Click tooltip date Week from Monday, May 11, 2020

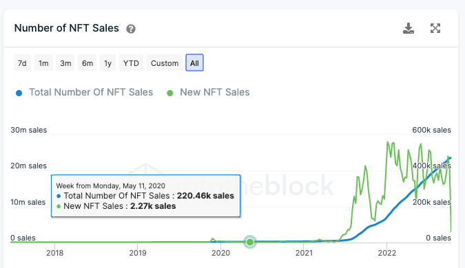111,186
